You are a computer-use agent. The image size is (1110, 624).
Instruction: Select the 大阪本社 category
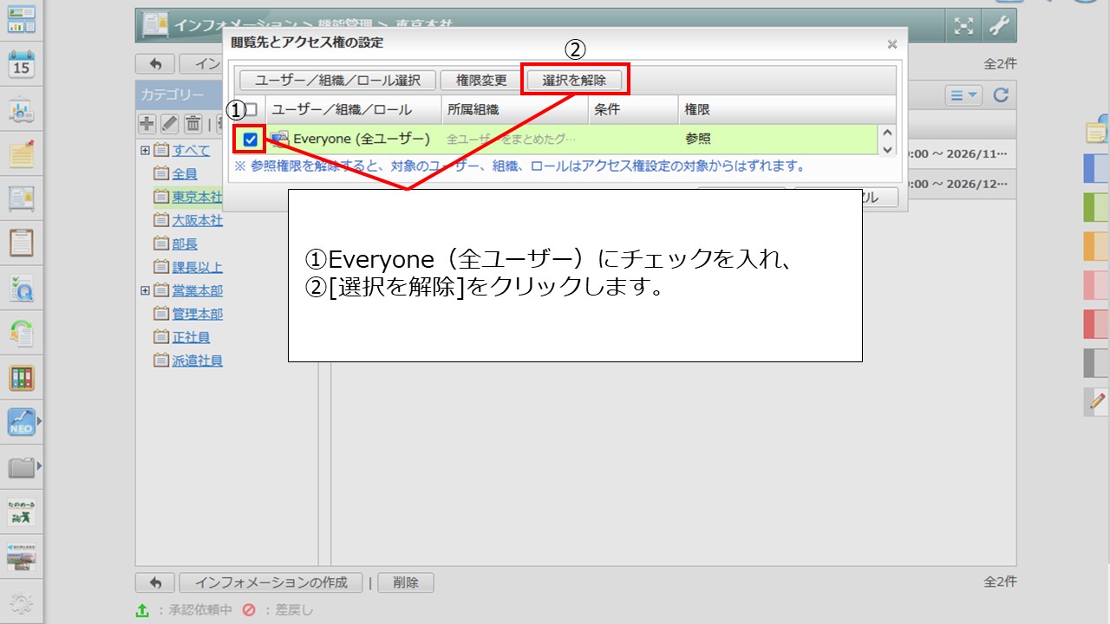pos(198,220)
